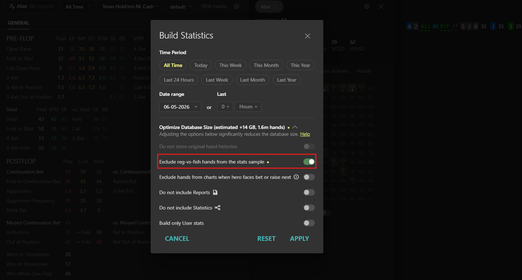Click the W%SD stat value 62
The width and height of the screenshot is (522, 280).
coord(353,42)
